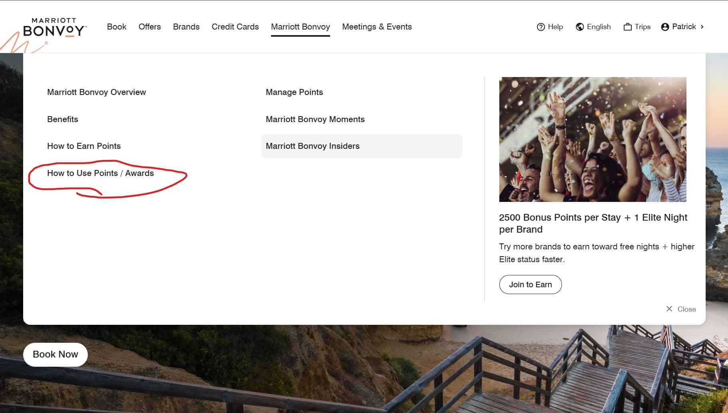The width and height of the screenshot is (728, 413).
Task: Click the Marriott Bonvoy logo
Action: pos(54,28)
